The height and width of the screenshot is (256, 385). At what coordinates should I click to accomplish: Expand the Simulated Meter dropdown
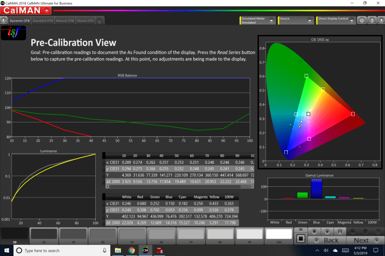pyautogui.click(x=272, y=21)
